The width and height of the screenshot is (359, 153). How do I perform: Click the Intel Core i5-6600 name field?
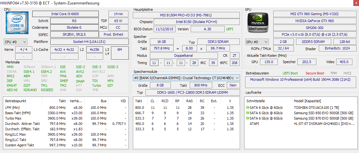pyautogui.click(x=65, y=14)
